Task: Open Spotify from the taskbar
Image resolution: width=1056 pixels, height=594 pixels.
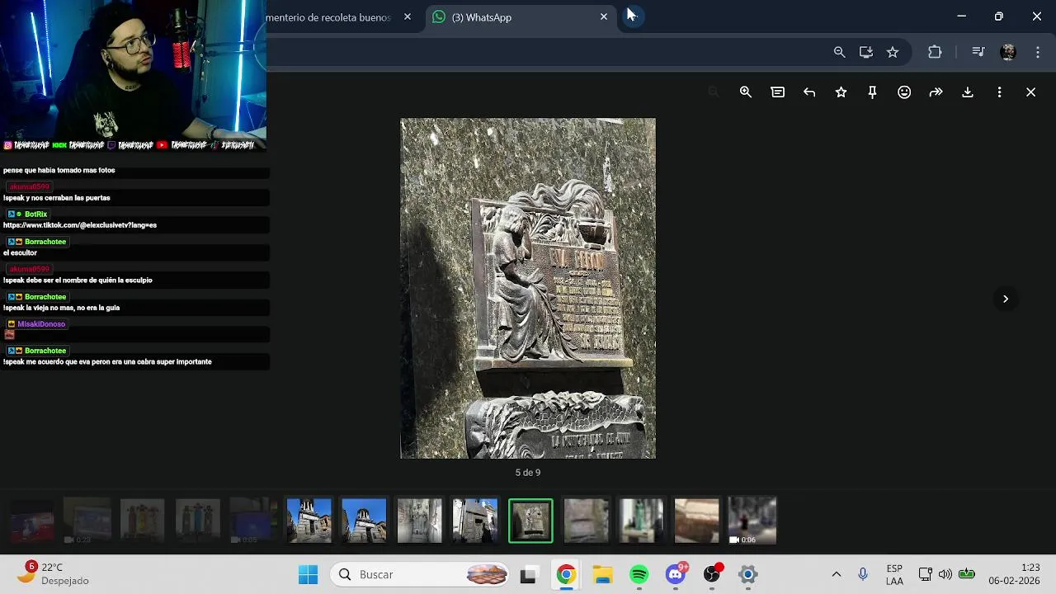Action: (639, 574)
